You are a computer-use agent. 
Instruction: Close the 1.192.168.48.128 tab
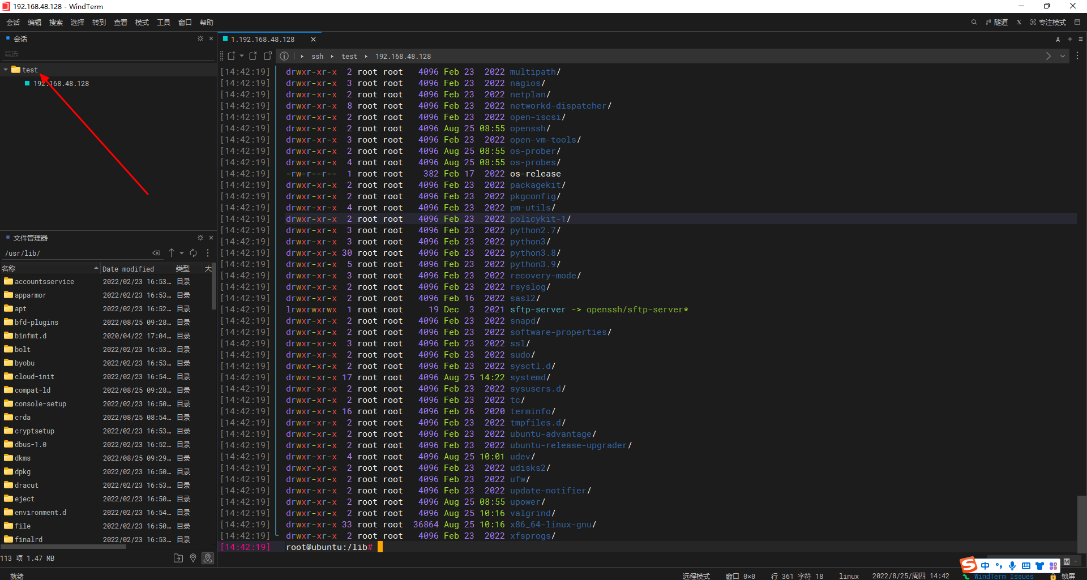(x=313, y=39)
